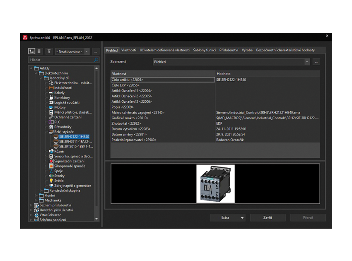352x261 pixels.
Task: Collapse the Artikly root node
Action: tap(31, 68)
